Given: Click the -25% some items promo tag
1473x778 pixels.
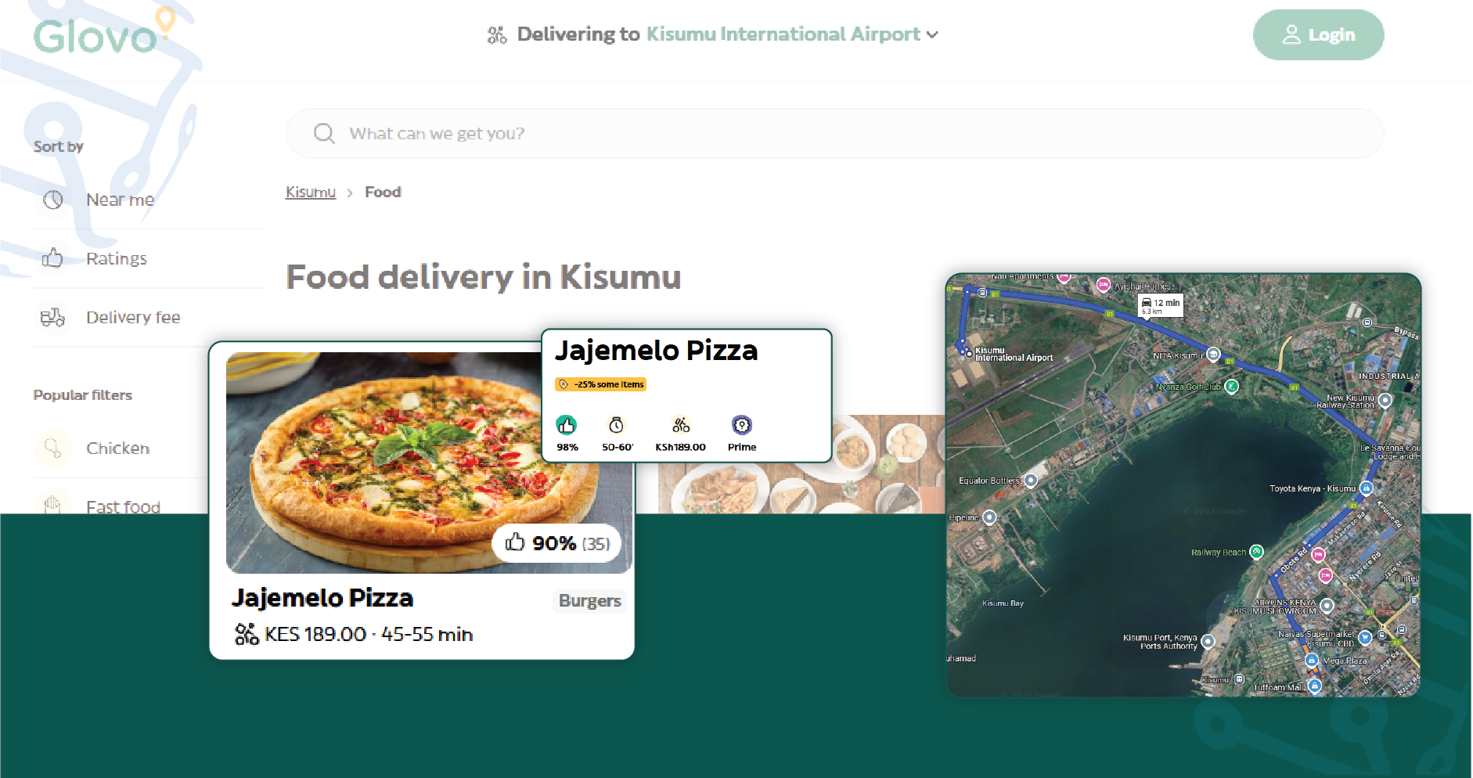Looking at the screenshot, I should pyautogui.click(x=601, y=384).
